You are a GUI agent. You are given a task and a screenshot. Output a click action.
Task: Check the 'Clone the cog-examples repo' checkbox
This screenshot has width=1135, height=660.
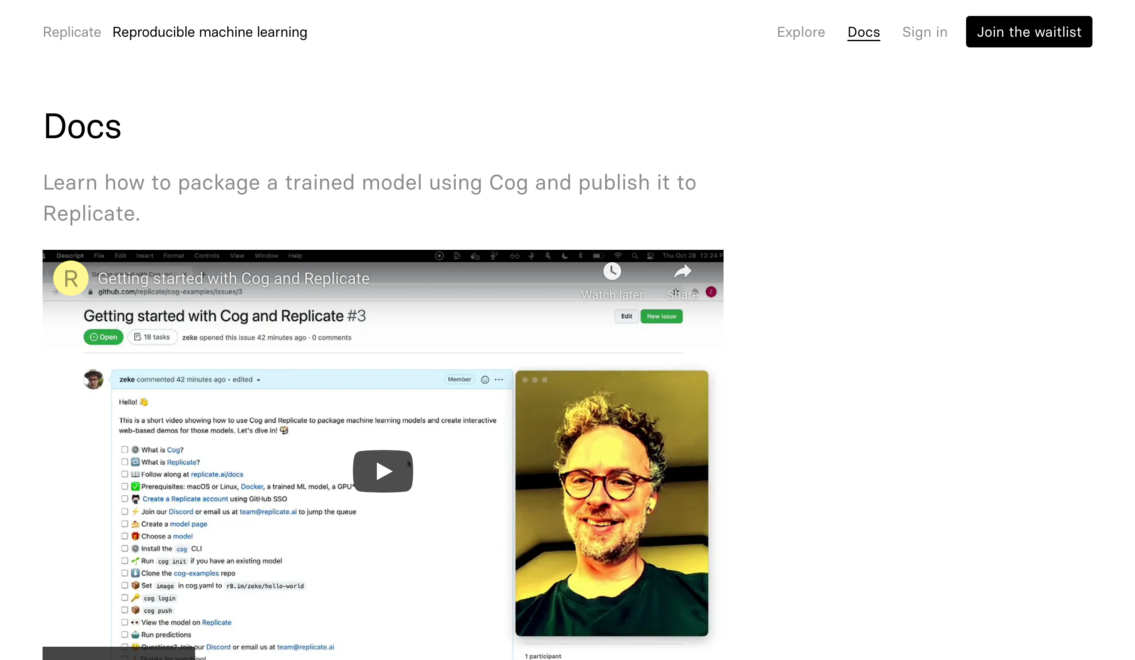click(124, 573)
